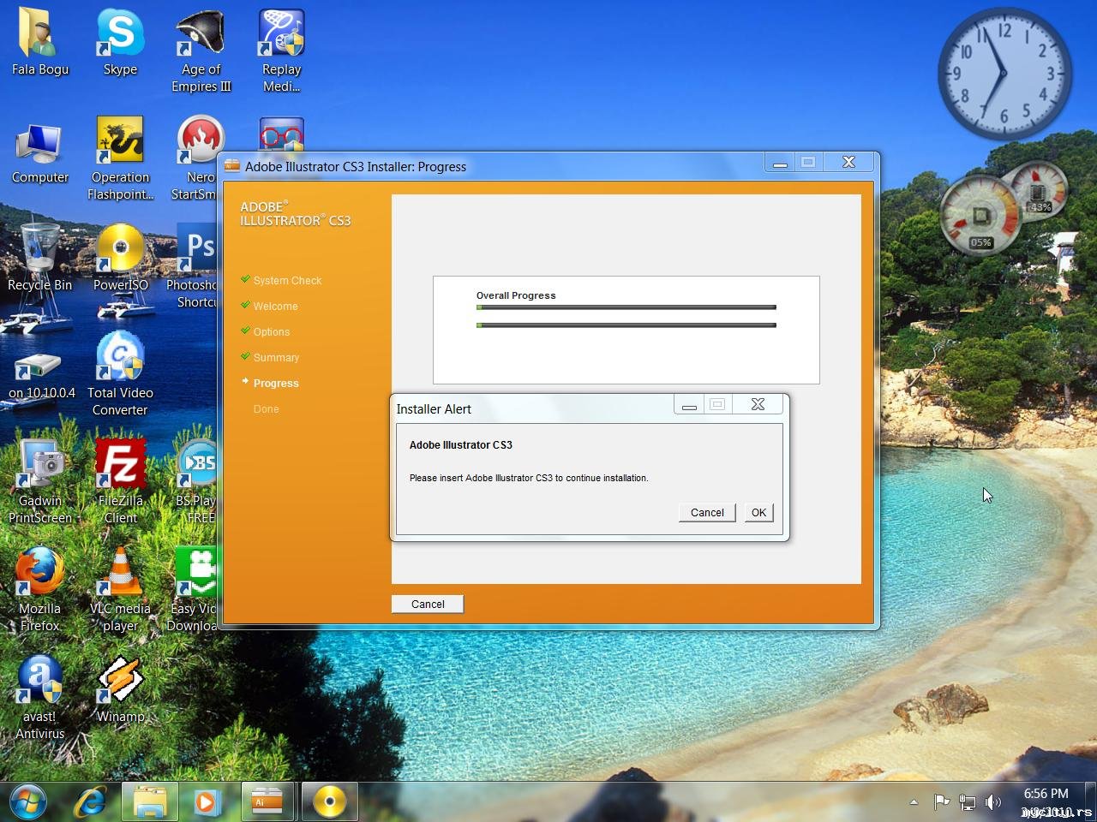Viewport: 1097px width, 822px height.
Task: Open Internet Explorer from the taskbar
Action: pos(90,802)
